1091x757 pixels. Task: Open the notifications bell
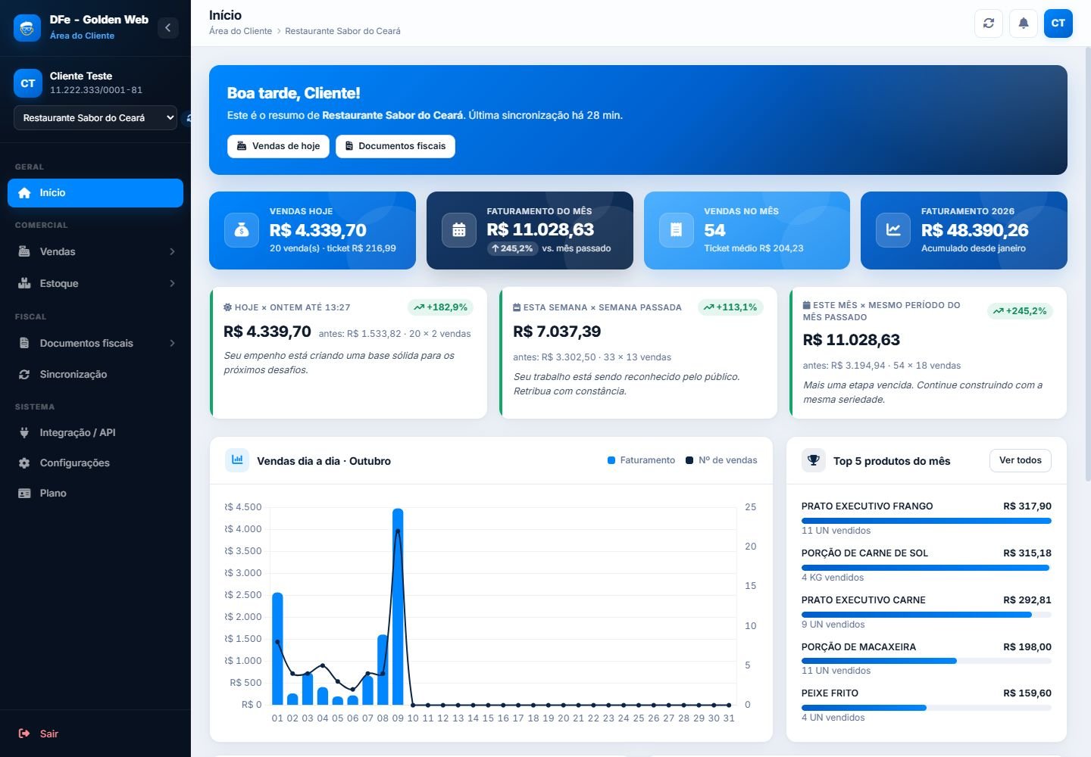tap(1024, 23)
